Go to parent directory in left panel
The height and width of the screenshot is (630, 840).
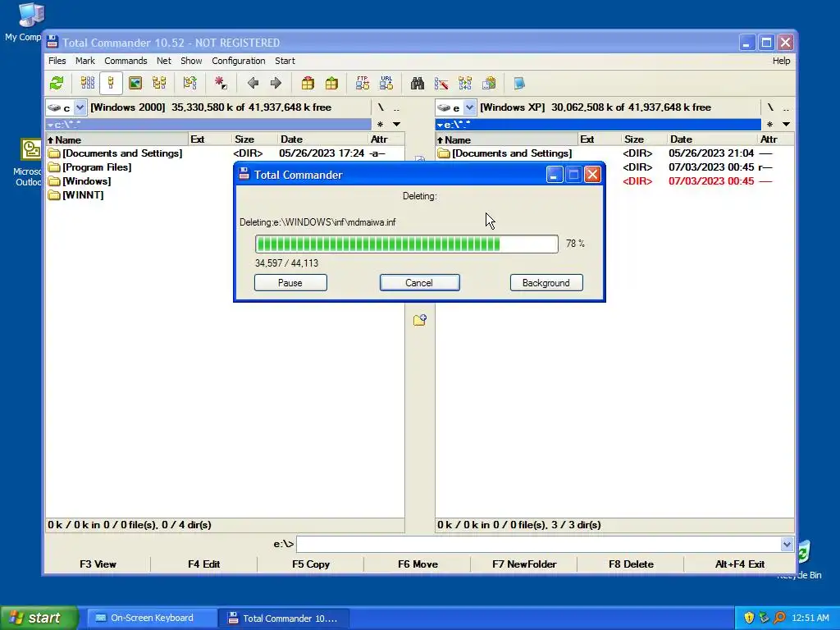click(396, 107)
